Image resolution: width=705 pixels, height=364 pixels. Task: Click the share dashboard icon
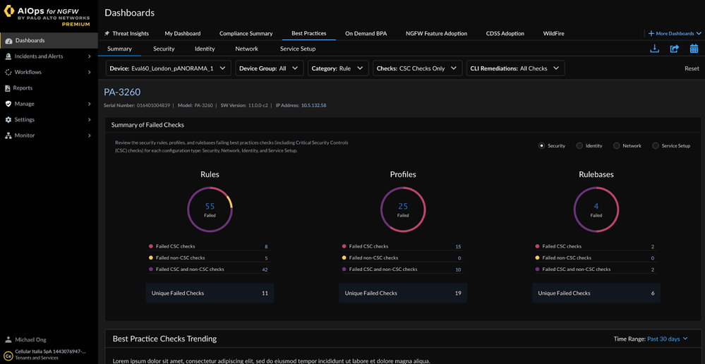click(674, 49)
